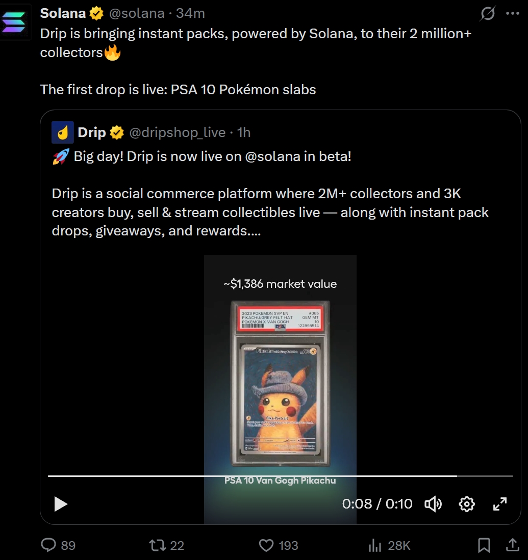Open video settings gear

point(467,504)
